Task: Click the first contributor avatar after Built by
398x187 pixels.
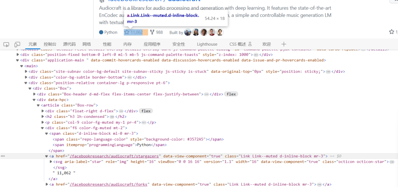Action: 188,32
